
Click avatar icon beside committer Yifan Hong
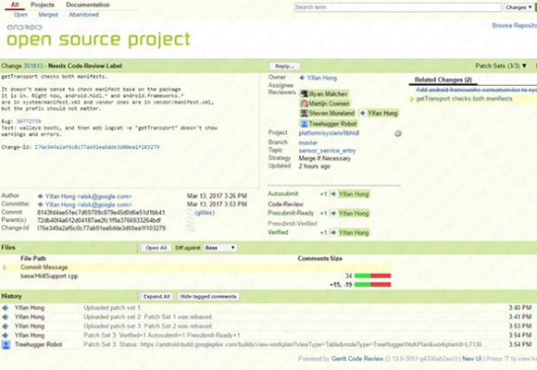tap(41, 204)
